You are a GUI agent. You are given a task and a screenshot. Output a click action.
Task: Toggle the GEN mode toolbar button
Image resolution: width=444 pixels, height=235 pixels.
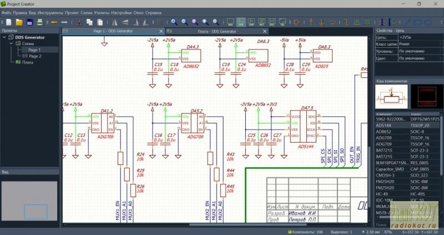241,22
